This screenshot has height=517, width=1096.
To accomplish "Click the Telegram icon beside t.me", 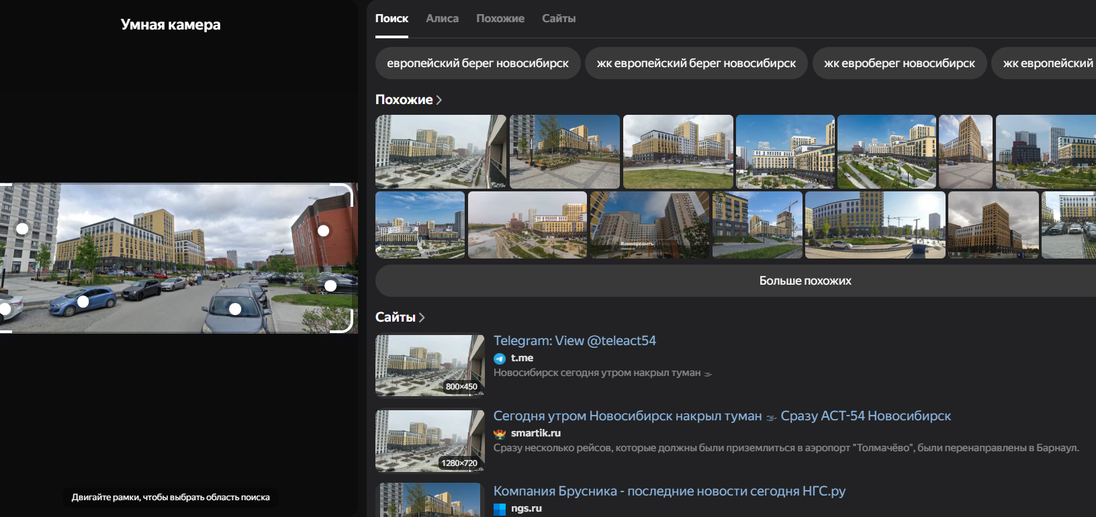I will [x=499, y=359].
